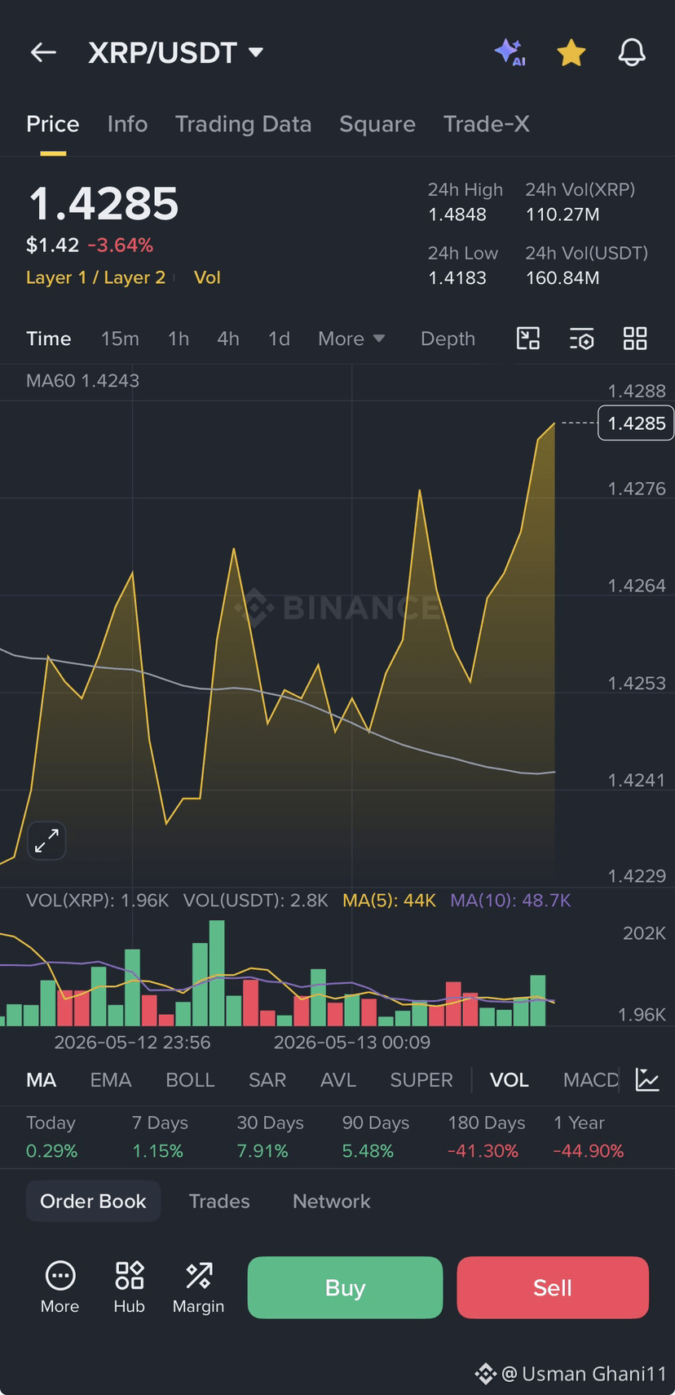Image resolution: width=675 pixels, height=1395 pixels.
Task: Toggle the VOL sub-indicator
Action: 510,1080
